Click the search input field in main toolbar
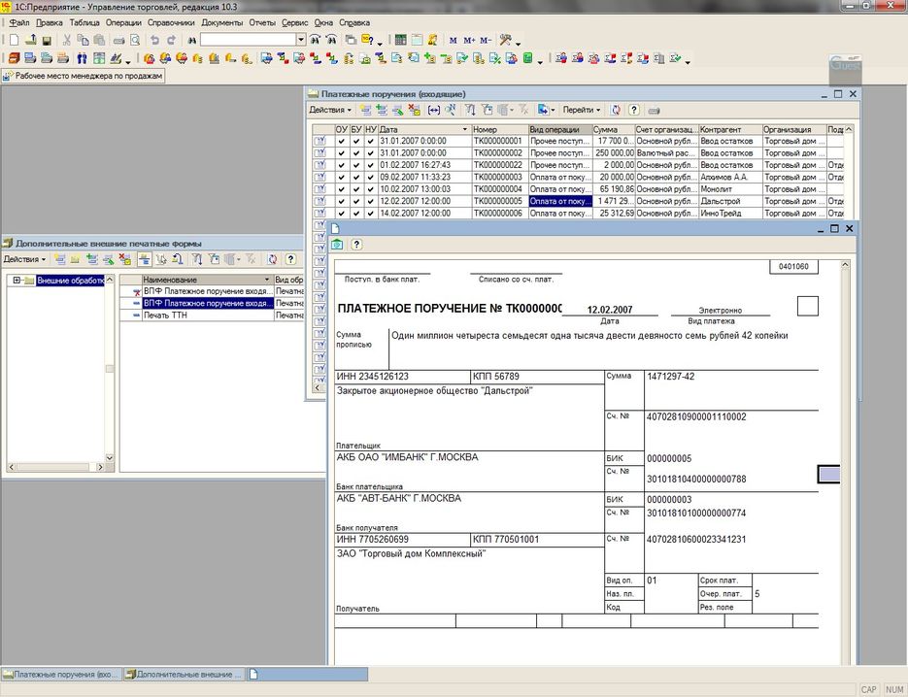The width and height of the screenshot is (908, 697). tap(249, 40)
